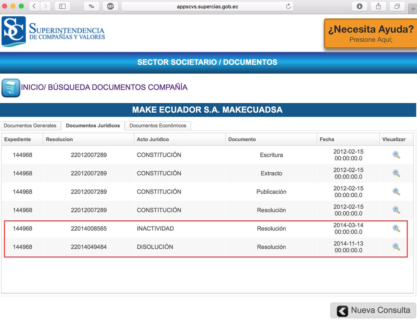417x324 pixels.
Task: Open a new tab with the plus button
Action: pyautogui.click(x=413, y=9)
